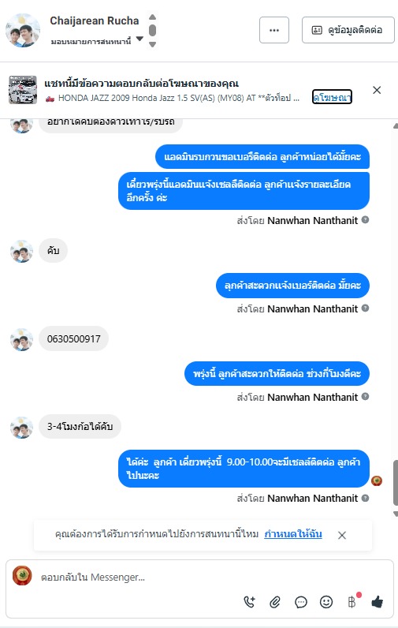Dismiss the assignment prompt notification
Viewport: 398px width, 628px height.
click(x=341, y=535)
